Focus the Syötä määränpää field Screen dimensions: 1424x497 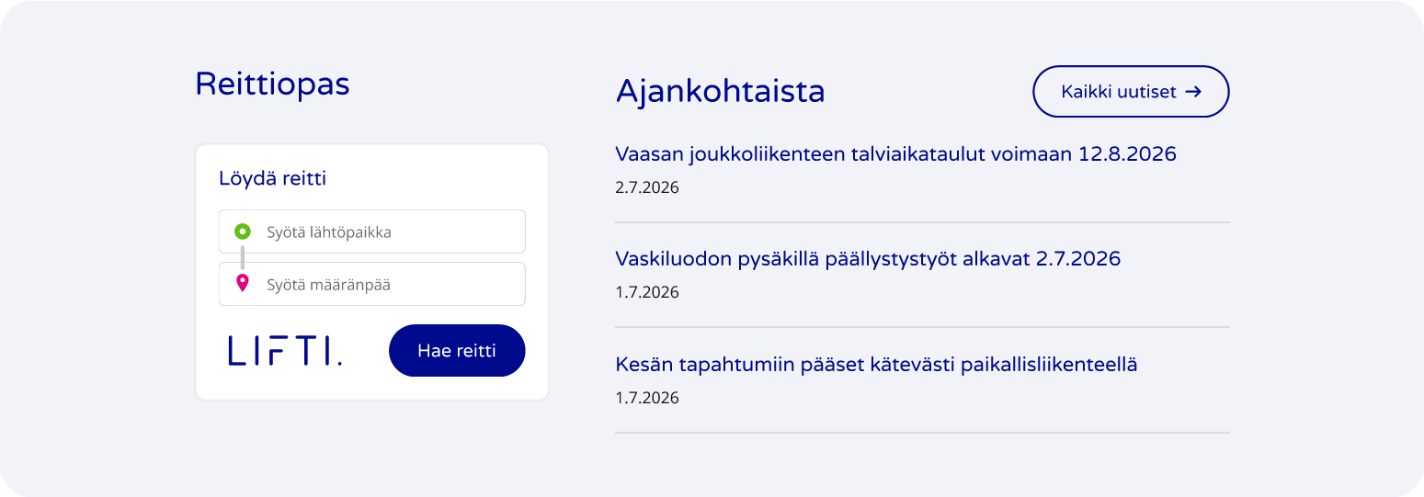point(372,284)
